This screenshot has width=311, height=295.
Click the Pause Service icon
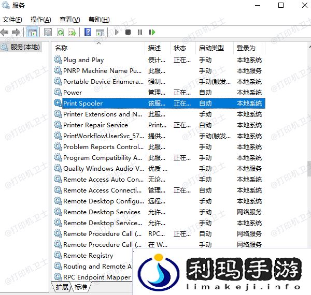pos(140,32)
